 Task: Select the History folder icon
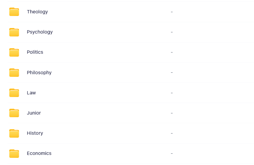(14, 133)
